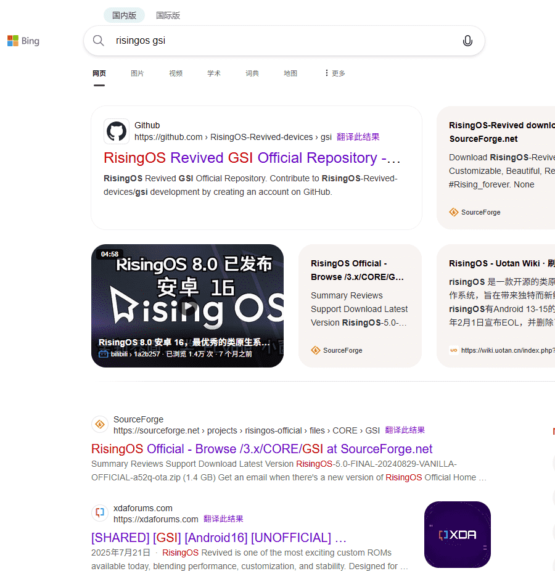
Task: Open the Uotan Wiki RisingOS card
Action: [499, 263]
